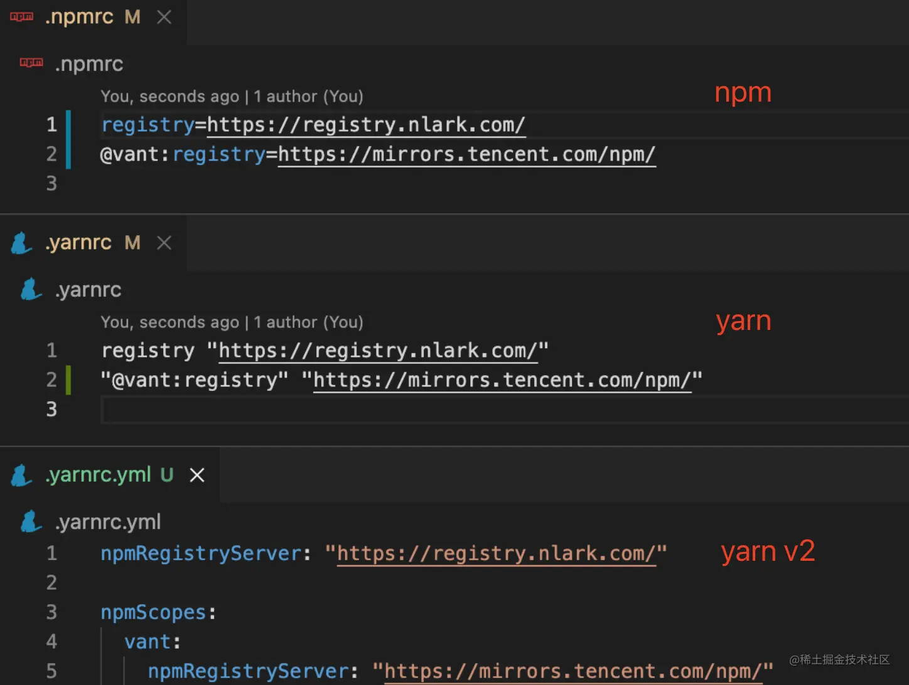
Task: Switch to the .npmrc editor tab
Action: tap(93, 18)
